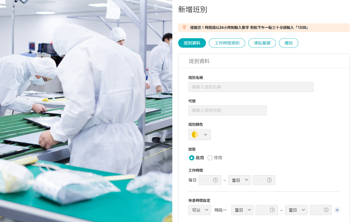Click the factory workers photo
Image resolution: width=354 pixels, height=222 pixels.
(x=86, y=111)
